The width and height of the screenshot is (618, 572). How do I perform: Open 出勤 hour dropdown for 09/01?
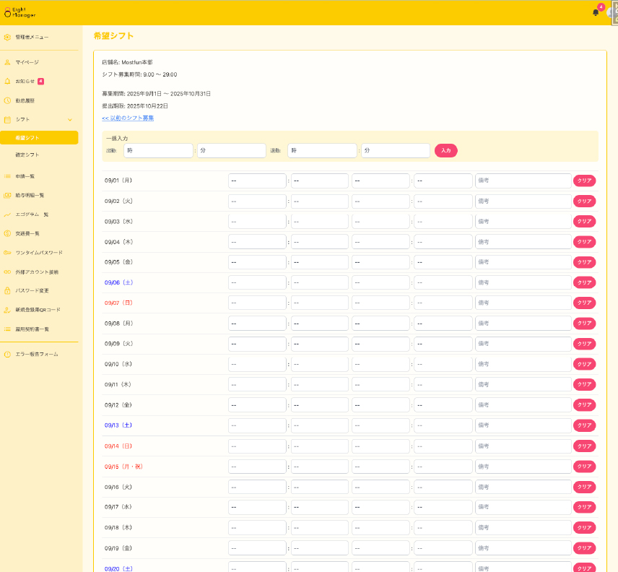pos(257,181)
